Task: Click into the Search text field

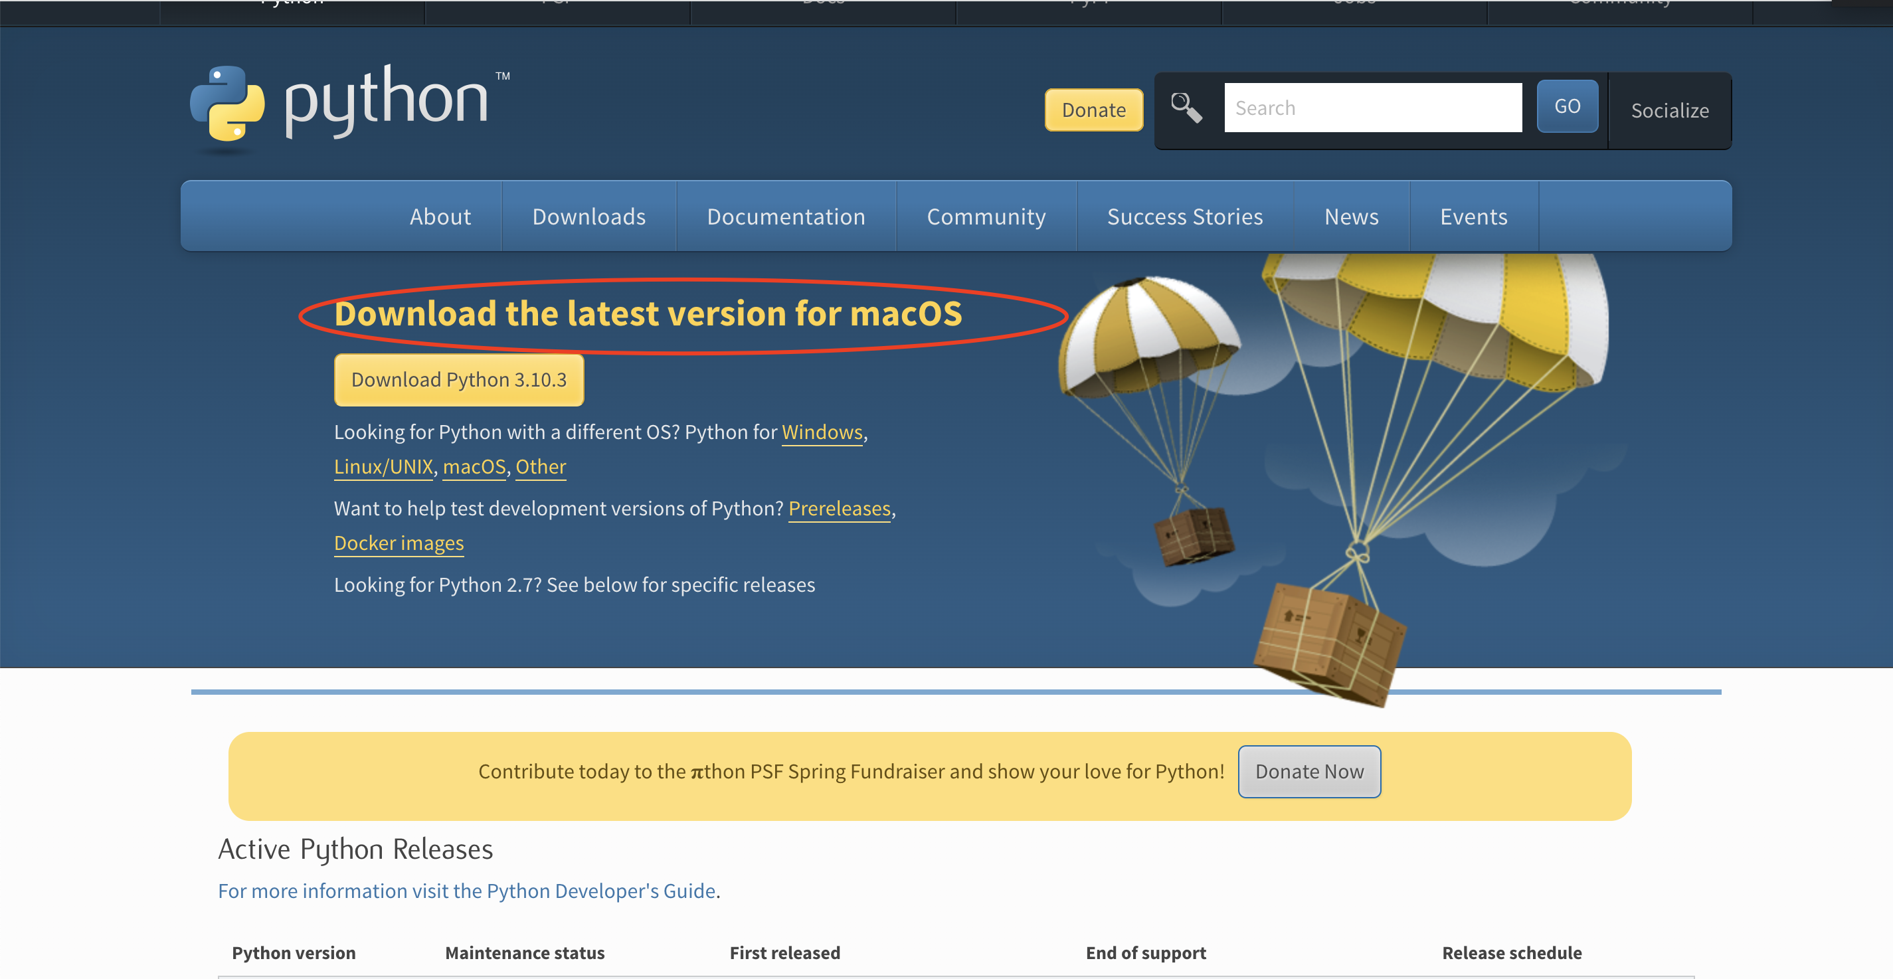Action: [1372, 108]
